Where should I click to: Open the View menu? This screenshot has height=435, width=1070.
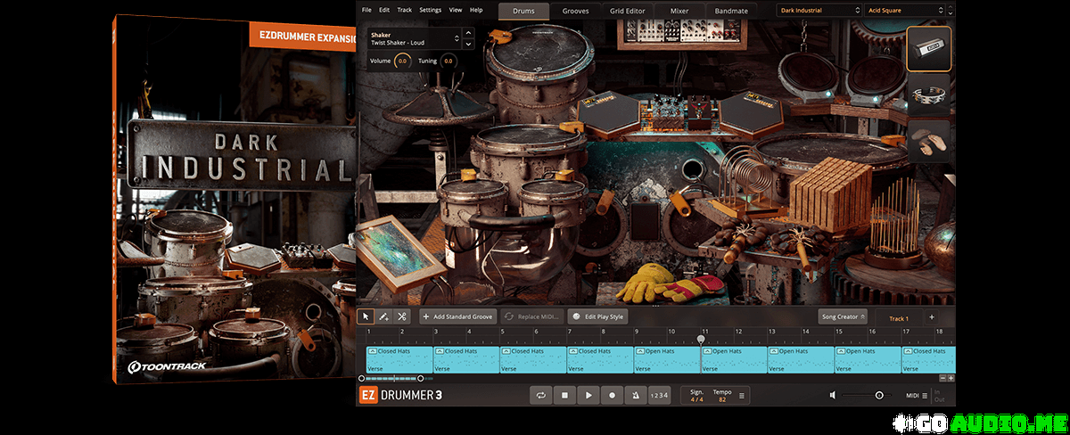coord(456,10)
